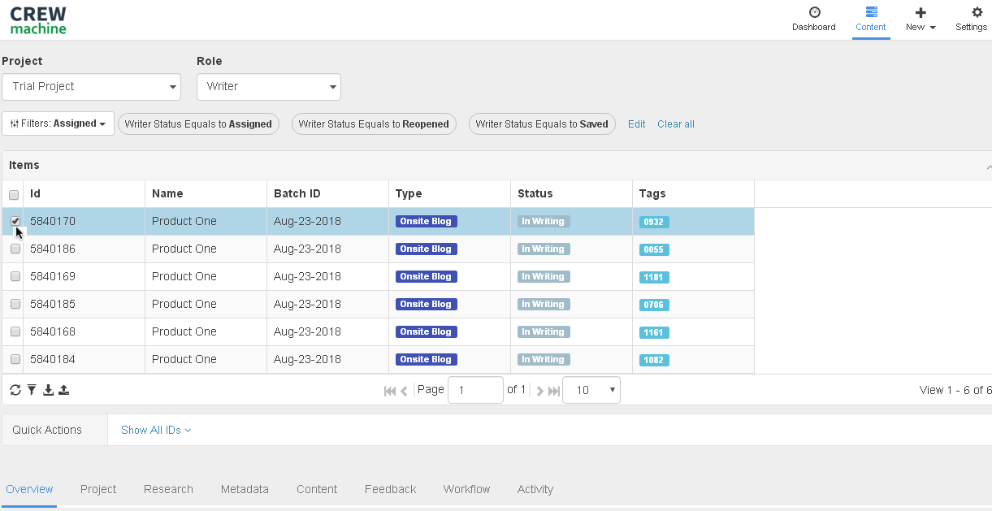Check the row 5840186 checkbox
This screenshot has width=992, height=511.
[15, 249]
